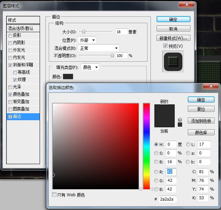Expand the 填充类型(F) fill type dropdown
The image size is (221, 210).
coord(90,67)
